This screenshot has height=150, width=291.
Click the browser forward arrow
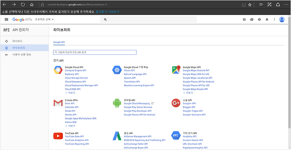(x=14, y=4)
